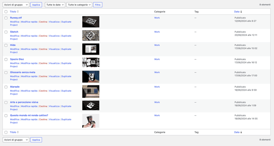Viewport: 274px width, 146px height.
Task: Open the Work category link for Sketch
Action: (157, 32)
